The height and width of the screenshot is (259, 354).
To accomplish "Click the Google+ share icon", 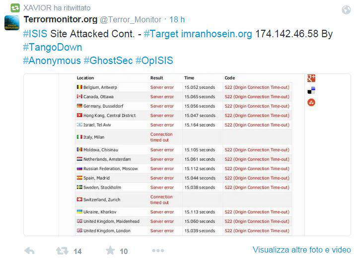I will (x=311, y=78).
